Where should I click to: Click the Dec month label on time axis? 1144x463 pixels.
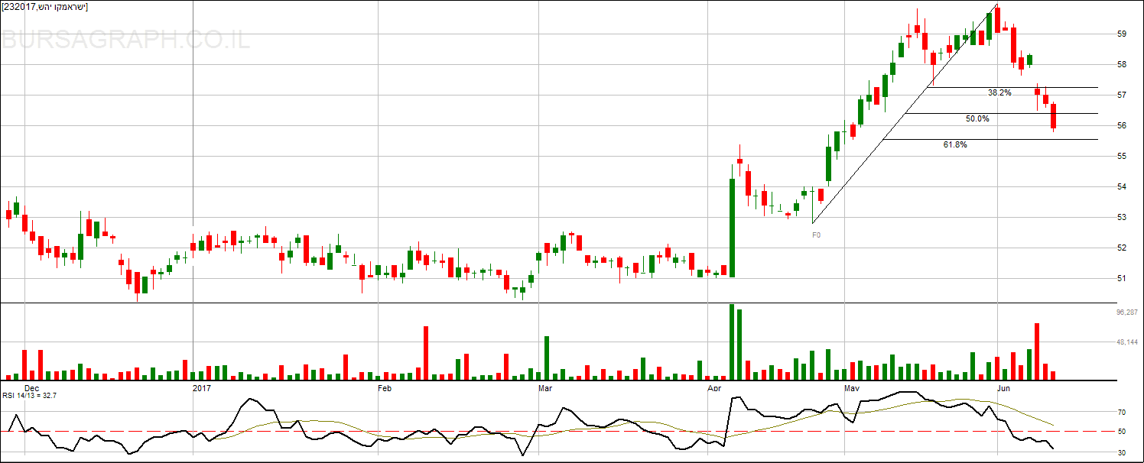click(31, 388)
